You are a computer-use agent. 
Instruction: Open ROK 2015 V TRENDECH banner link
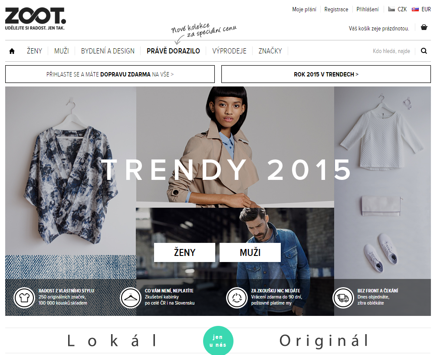coord(326,74)
